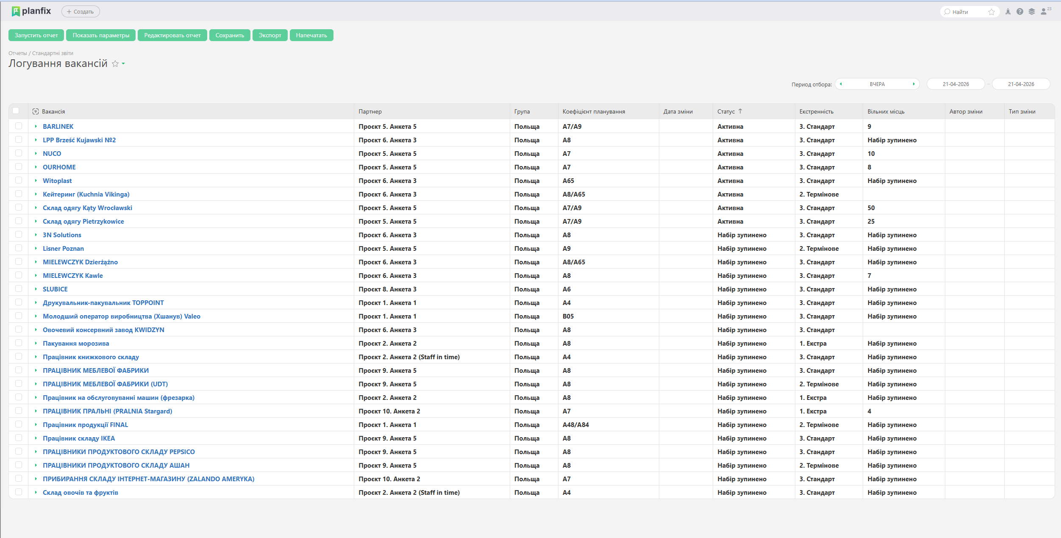1061x538 pixels.
Task: Click next-period arrow beside ВЧЕРА
Action: pos(914,84)
